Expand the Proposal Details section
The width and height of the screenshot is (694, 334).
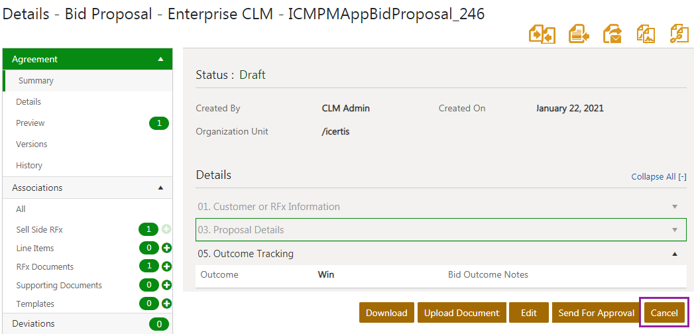click(675, 230)
